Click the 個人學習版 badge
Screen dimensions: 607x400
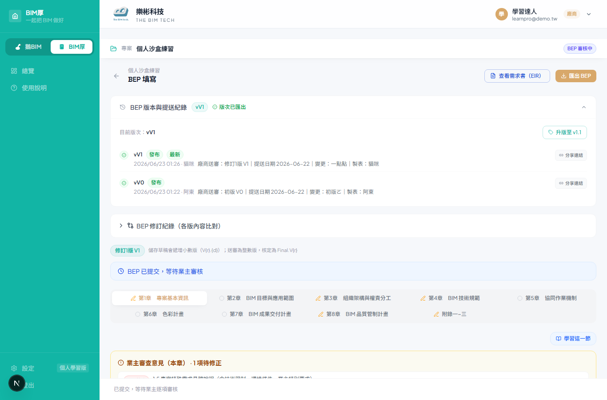coord(73,368)
